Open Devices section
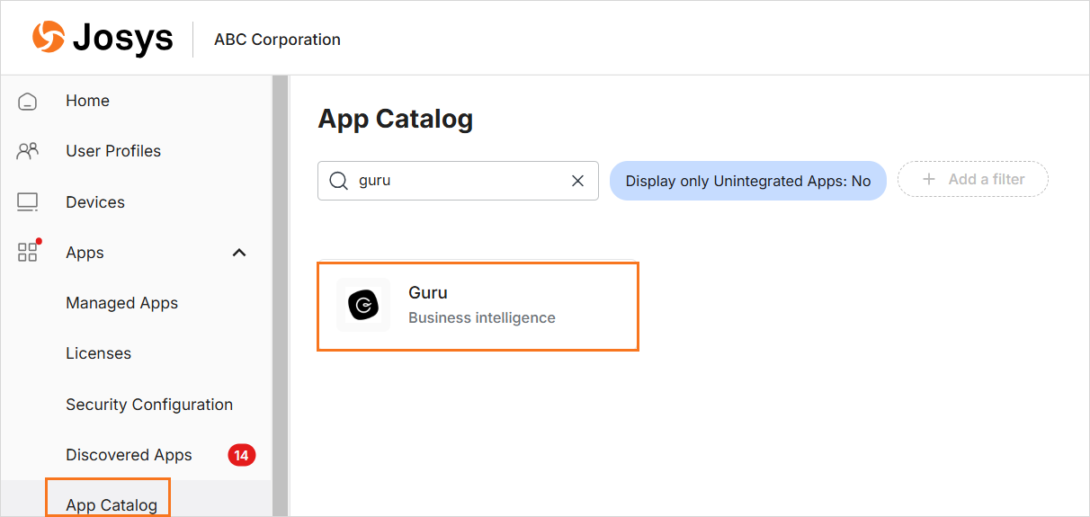 coord(95,202)
